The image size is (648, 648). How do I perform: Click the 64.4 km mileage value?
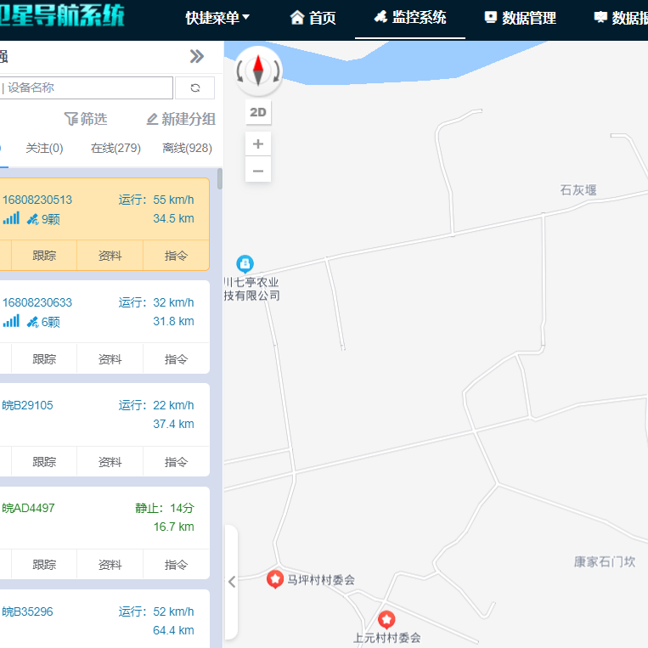[x=173, y=630]
